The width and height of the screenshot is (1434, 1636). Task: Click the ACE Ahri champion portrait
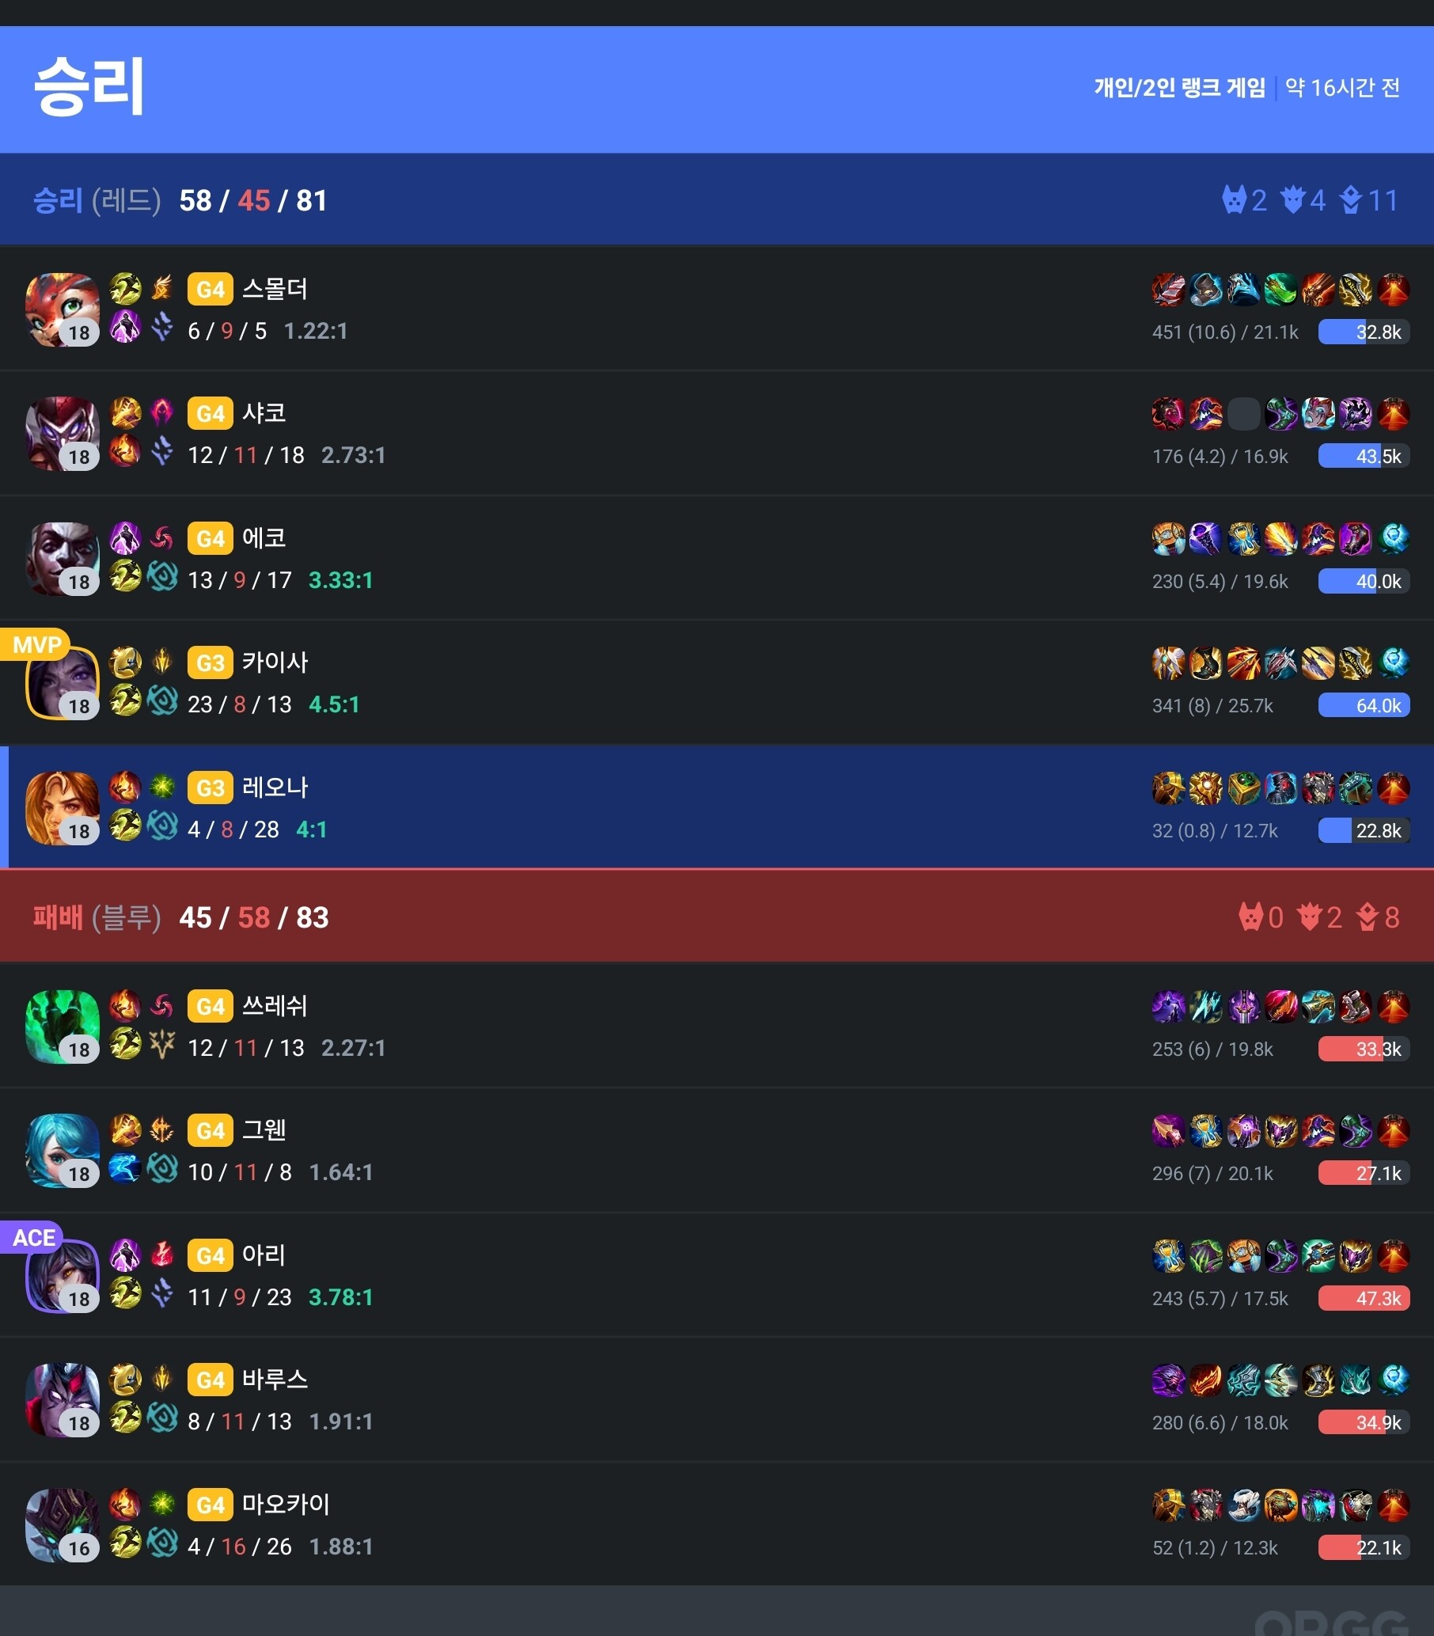(63, 1276)
